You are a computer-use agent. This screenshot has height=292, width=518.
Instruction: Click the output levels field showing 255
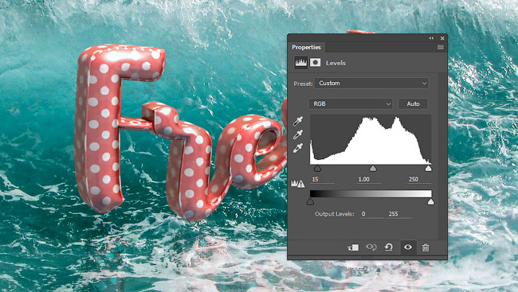[399, 214]
